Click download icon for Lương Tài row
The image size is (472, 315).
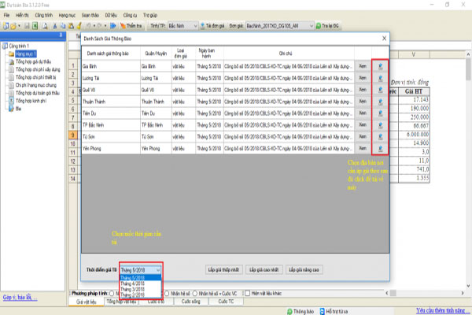pyautogui.click(x=379, y=79)
